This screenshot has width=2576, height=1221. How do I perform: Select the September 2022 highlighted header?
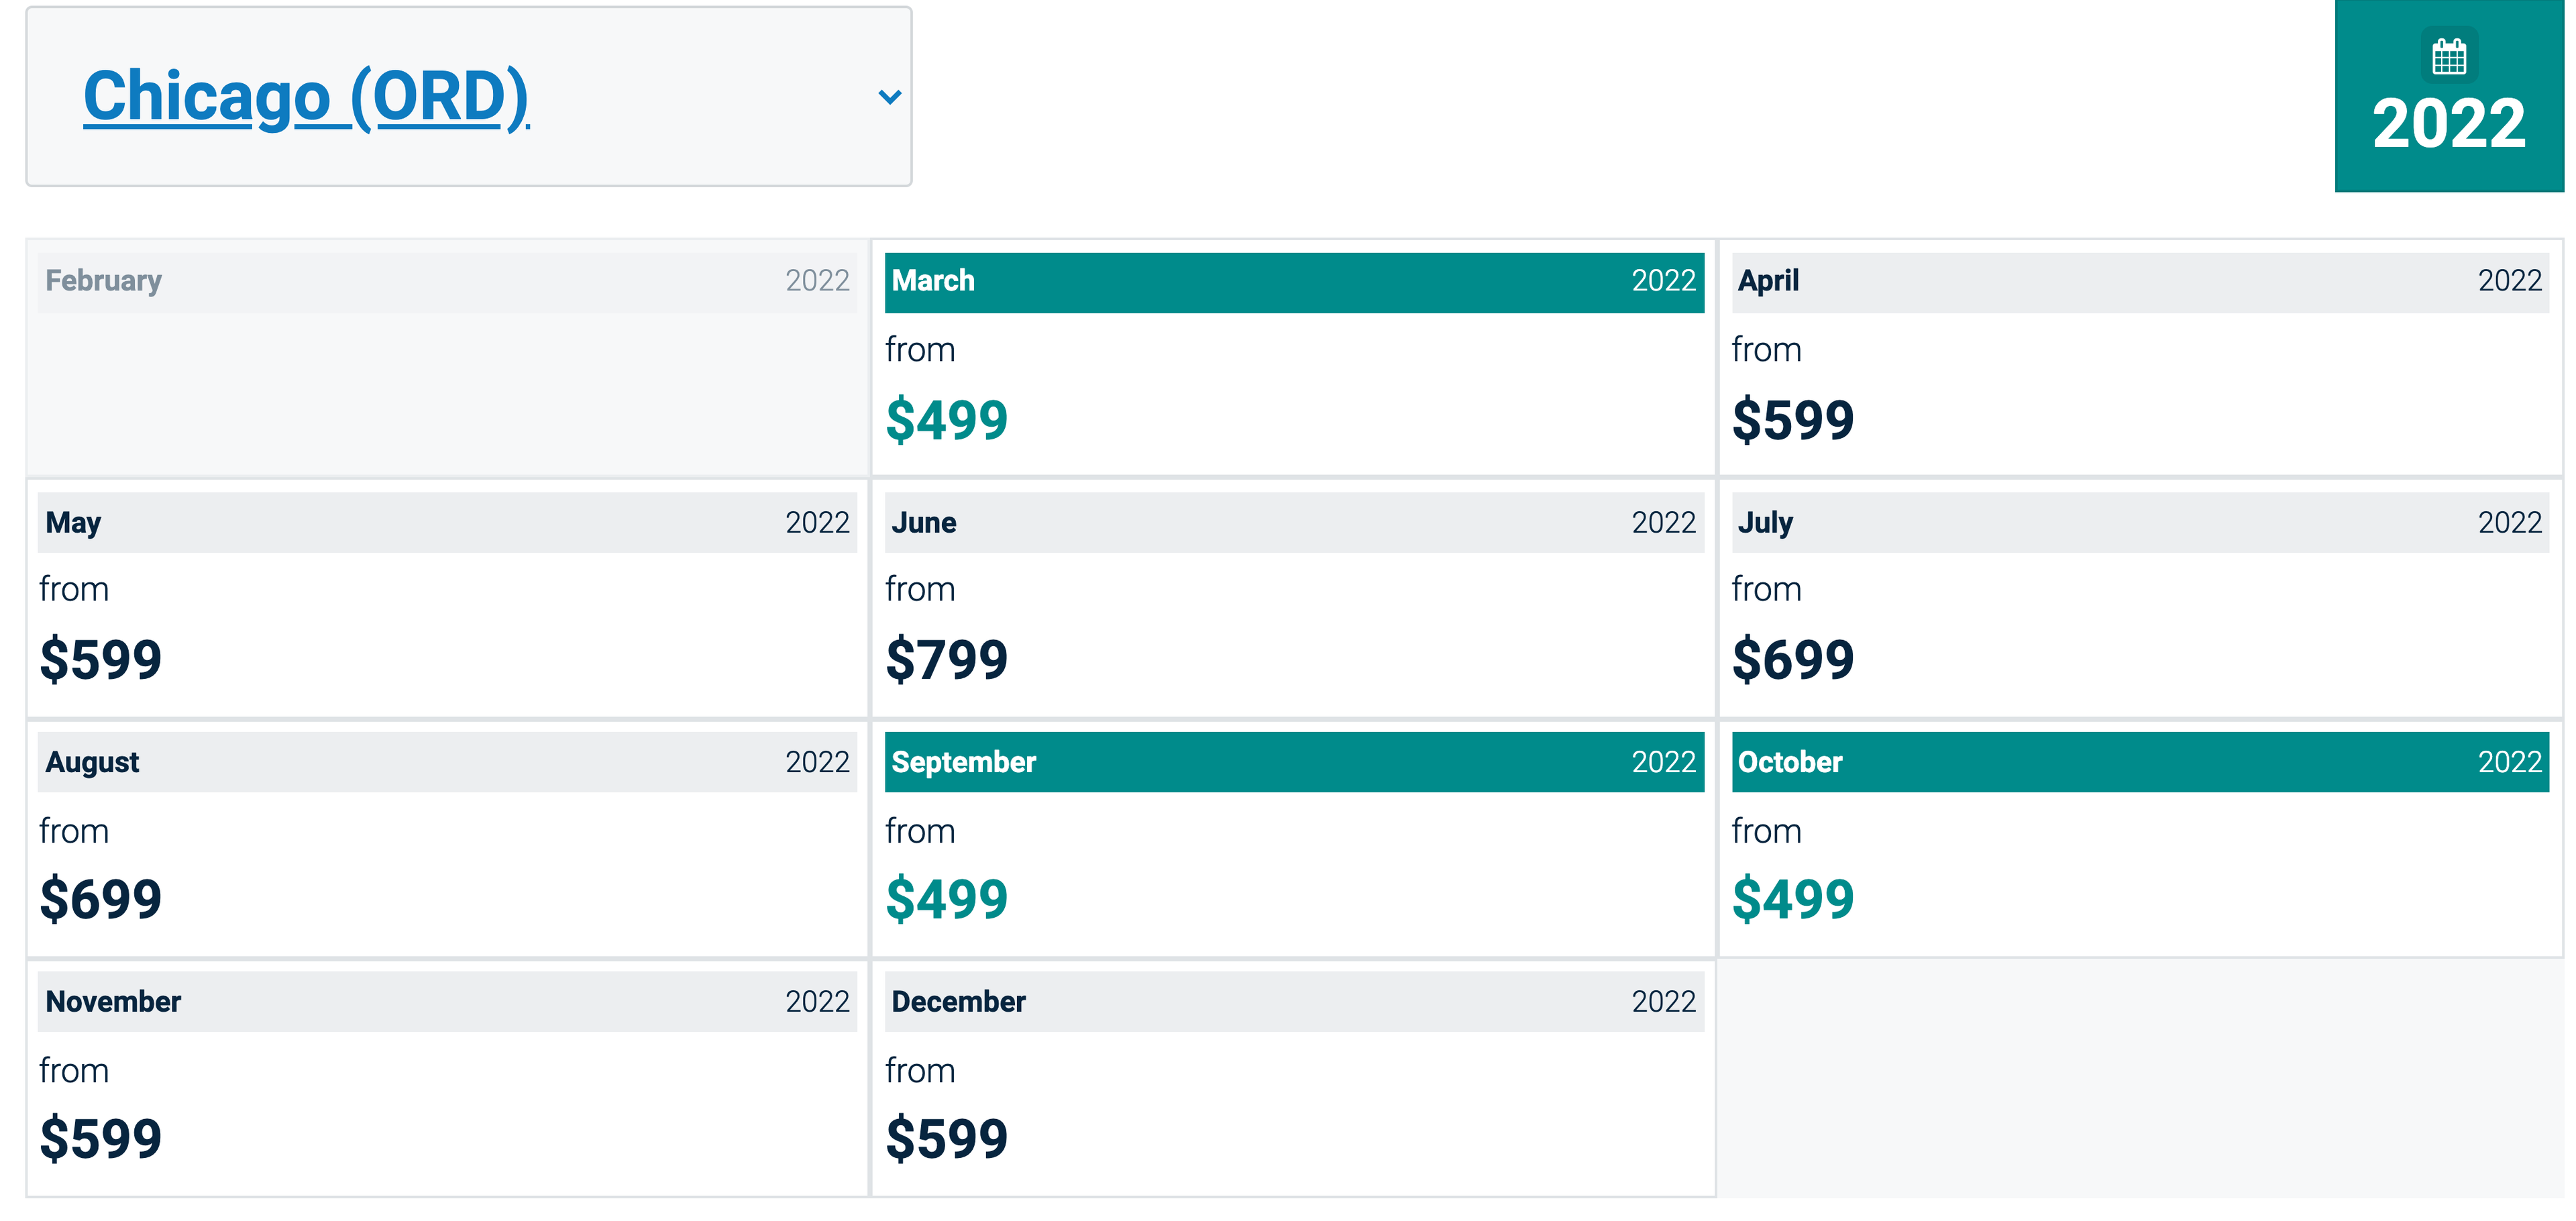tap(1293, 762)
